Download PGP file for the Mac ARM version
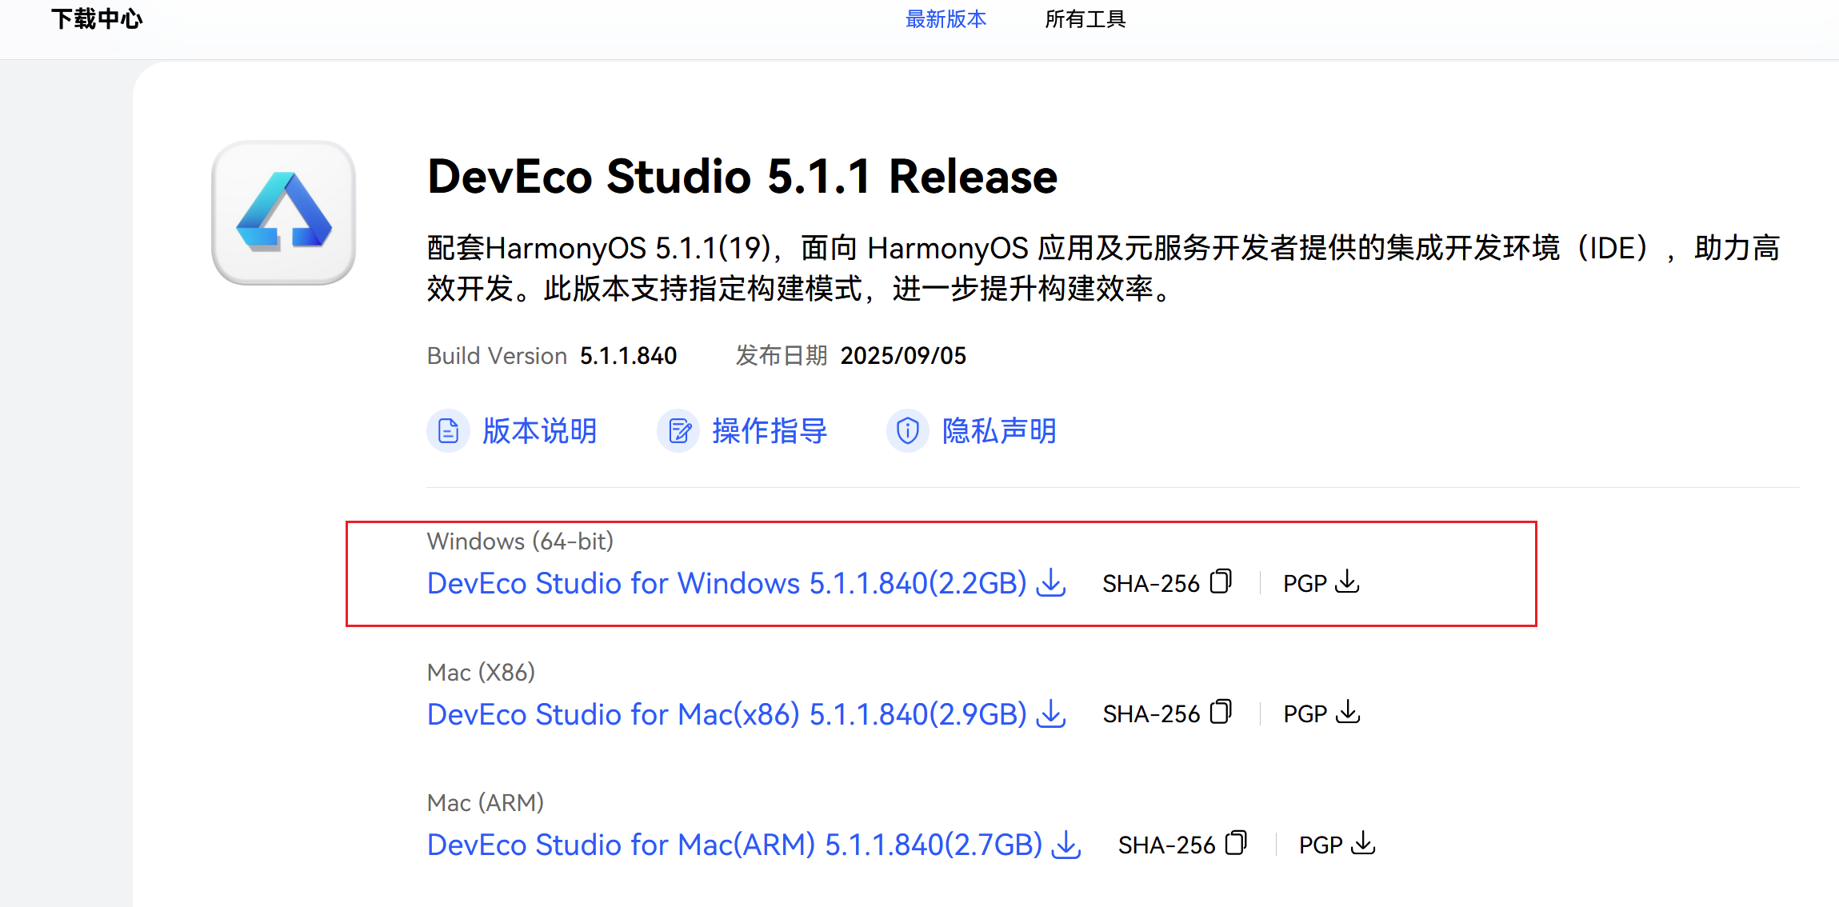Viewport: 1839px width, 907px height. click(x=1363, y=843)
